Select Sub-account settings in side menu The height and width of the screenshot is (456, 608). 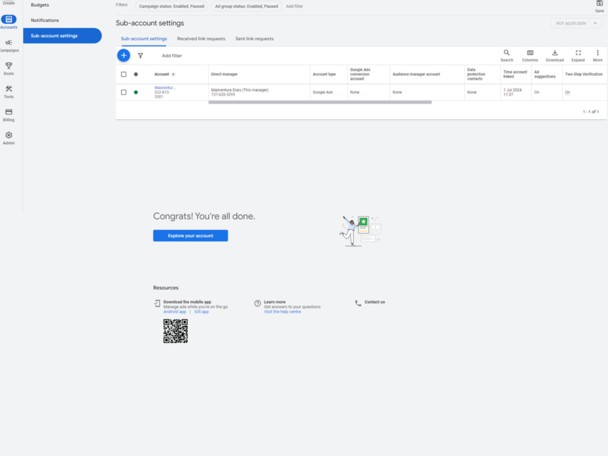tap(63, 36)
